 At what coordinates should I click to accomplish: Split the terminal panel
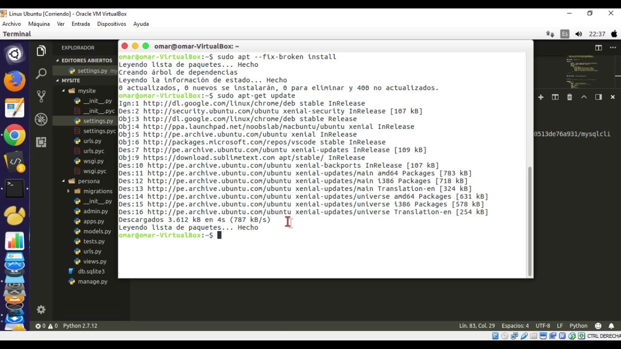(555, 97)
